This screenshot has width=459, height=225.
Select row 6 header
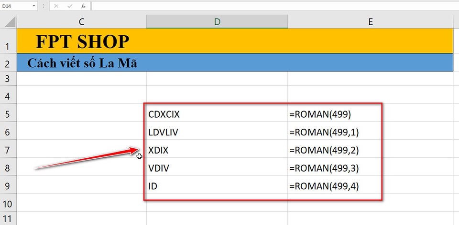point(8,131)
